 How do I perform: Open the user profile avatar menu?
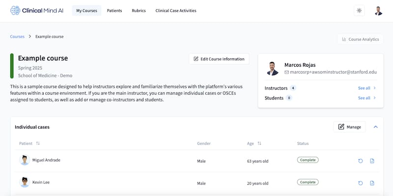point(378,10)
